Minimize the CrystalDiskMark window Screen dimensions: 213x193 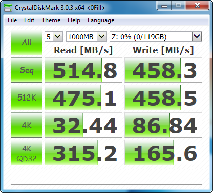pyautogui.click(x=164, y=6)
